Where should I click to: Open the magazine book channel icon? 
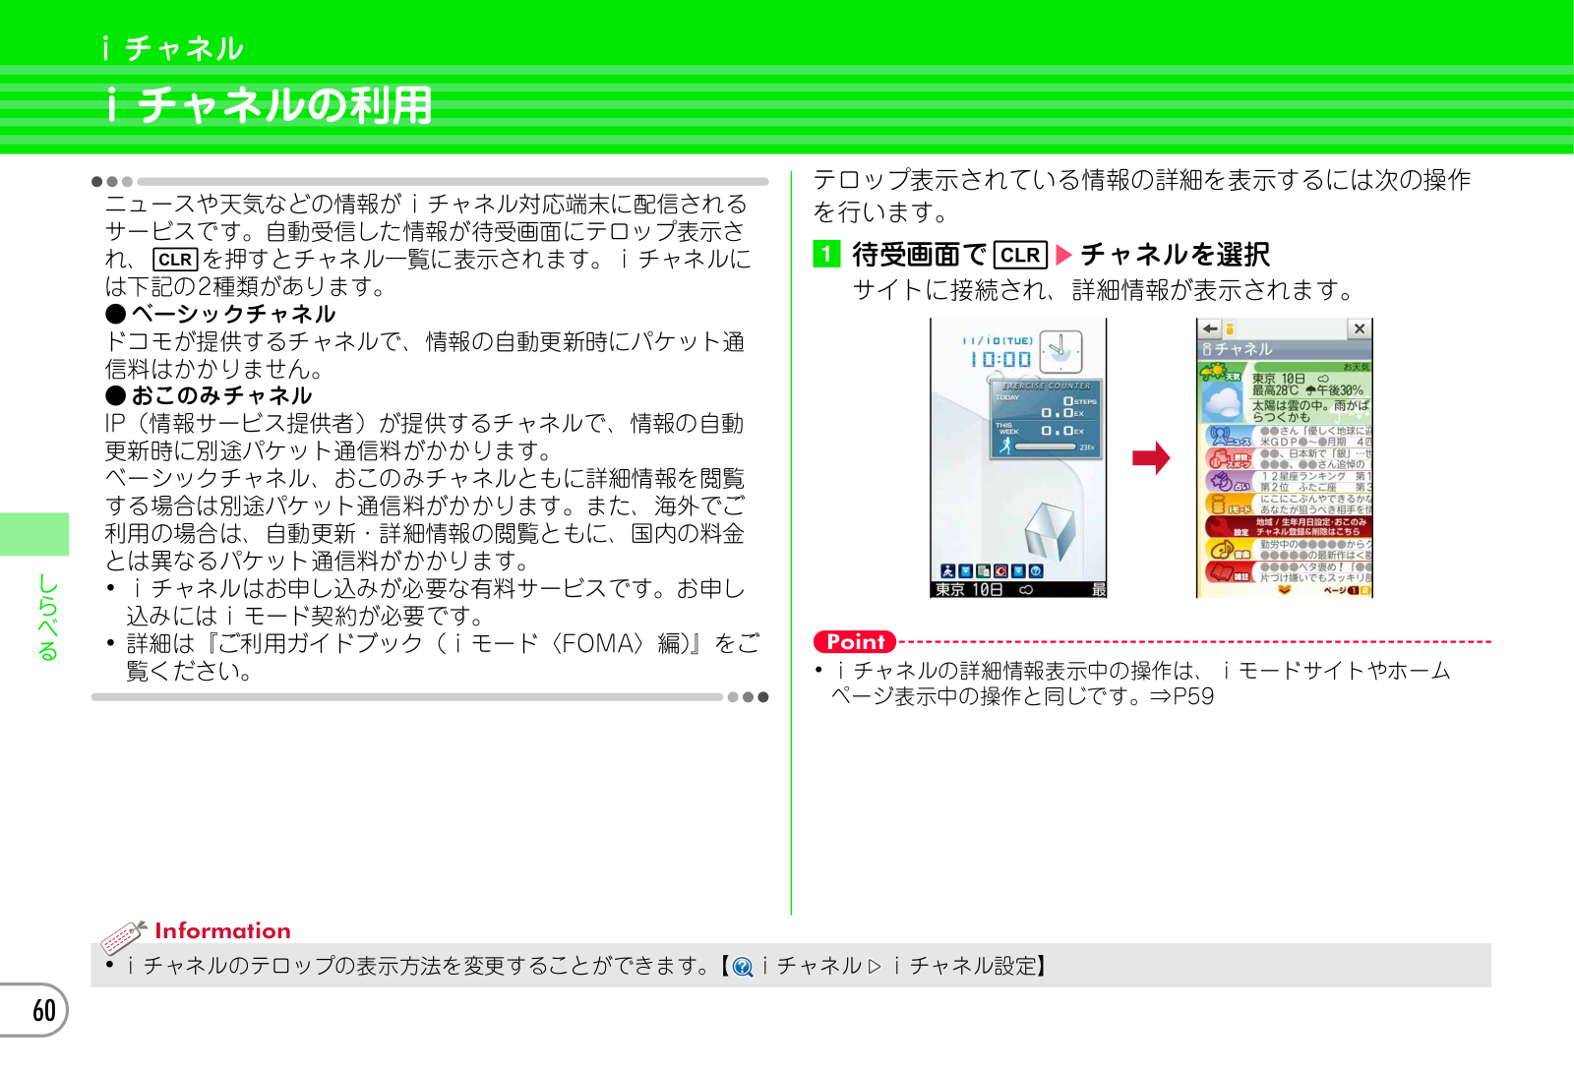1229,572
